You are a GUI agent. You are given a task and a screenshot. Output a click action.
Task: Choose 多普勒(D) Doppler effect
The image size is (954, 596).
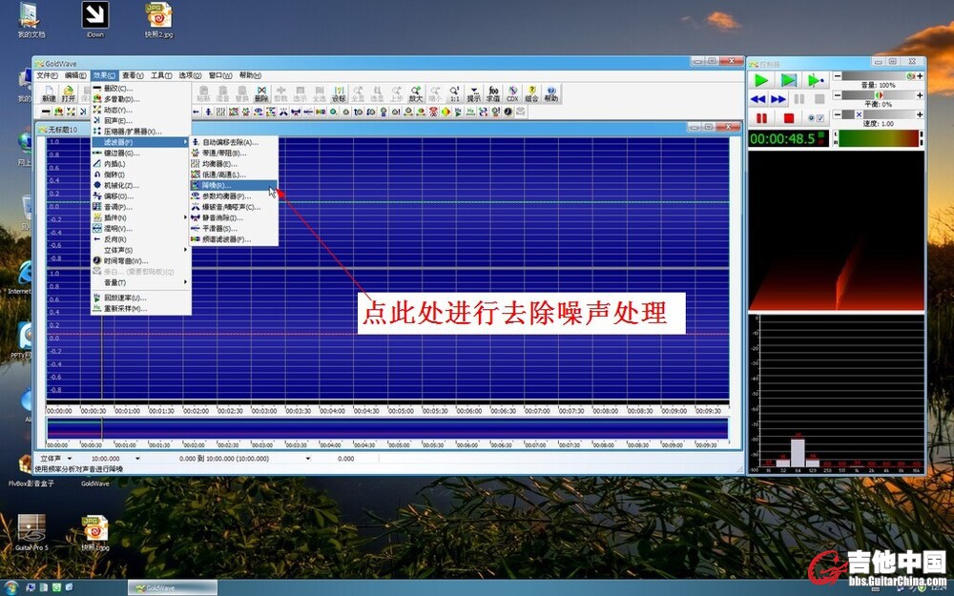(x=140, y=98)
